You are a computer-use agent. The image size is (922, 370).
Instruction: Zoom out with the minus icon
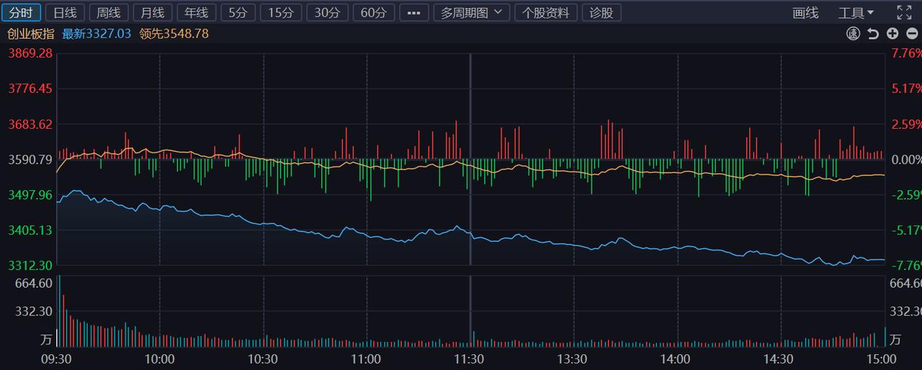pyautogui.click(x=910, y=34)
